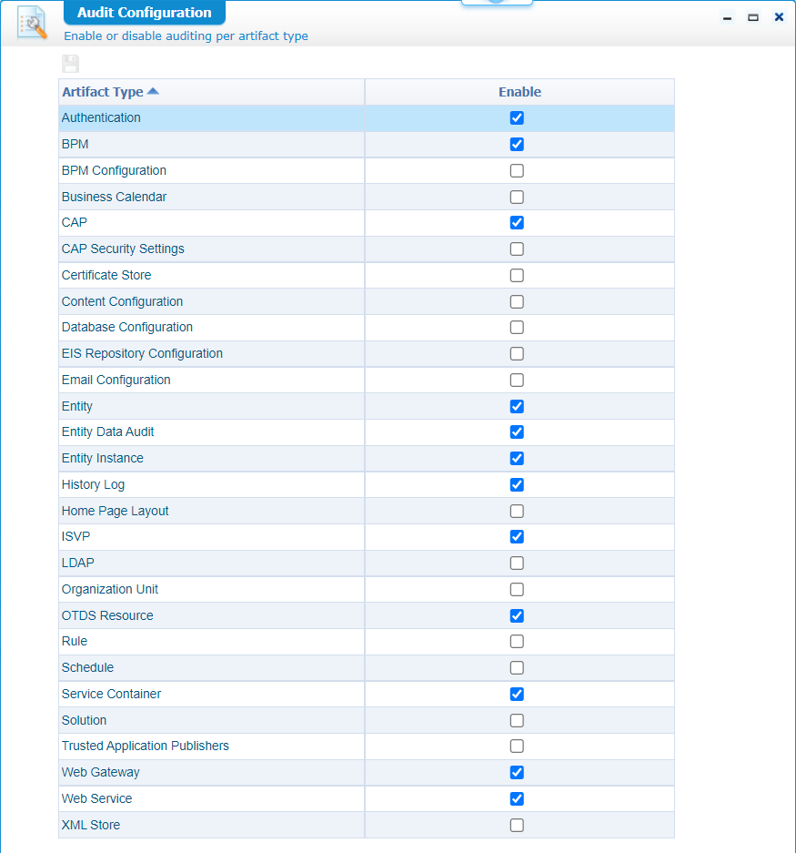Uncheck the Entity Data Audit checkbox
796x853 pixels.
click(x=517, y=432)
